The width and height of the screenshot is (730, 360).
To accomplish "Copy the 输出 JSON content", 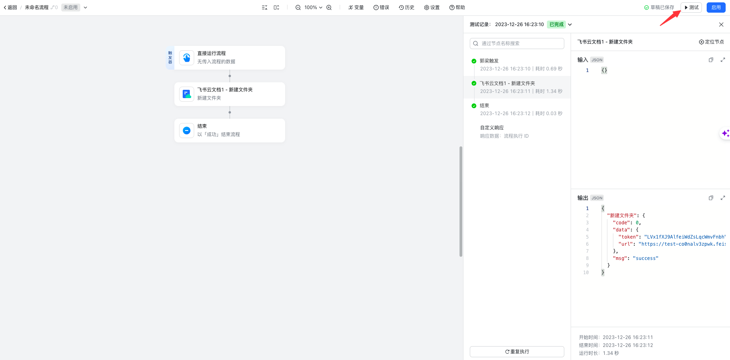I will click(x=711, y=198).
